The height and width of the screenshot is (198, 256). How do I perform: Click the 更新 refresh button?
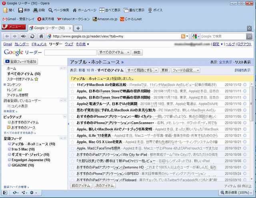click(165, 71)
